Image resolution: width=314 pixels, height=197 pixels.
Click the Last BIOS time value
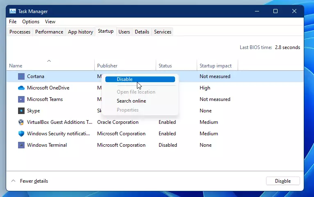287,47
